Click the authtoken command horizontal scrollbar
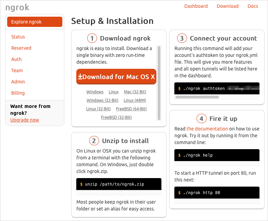Screen dimensions: 268x221 click(197, 97)
